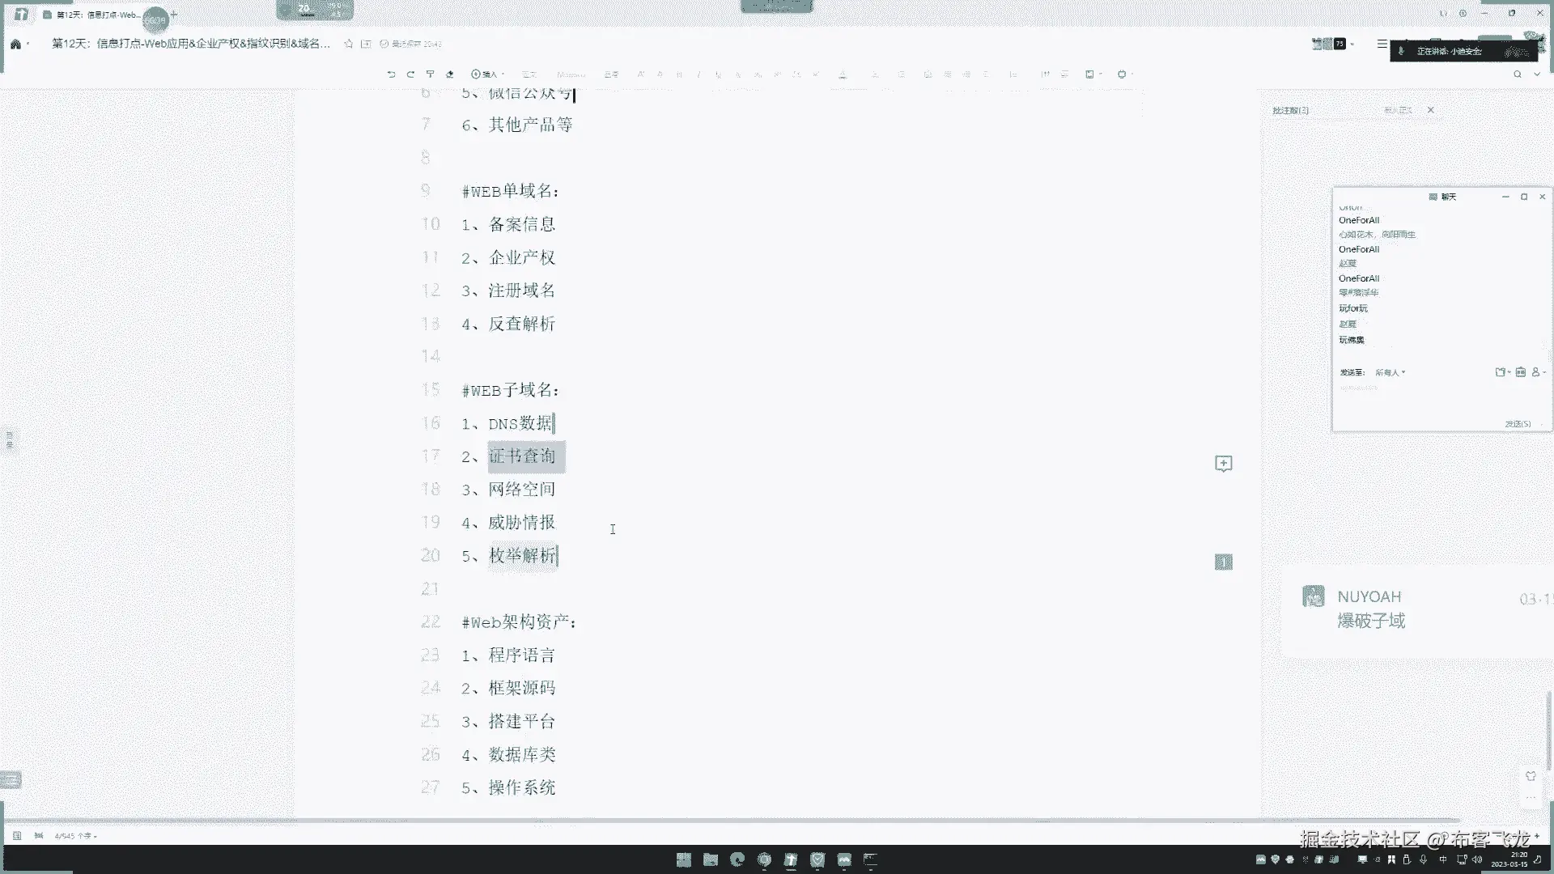This screenshot has width=1554, height=874.
Task: Collapse toolbar with chevron beside search
Action: pyautogui.click(x=1536, y=74)
